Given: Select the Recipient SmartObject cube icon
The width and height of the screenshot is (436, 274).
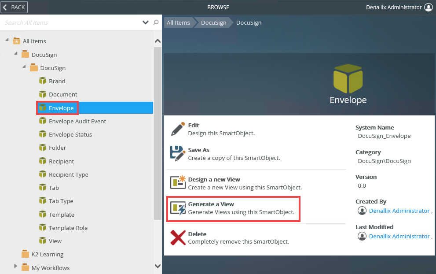Looking at the screenshot, I should click(x=43, y=161).
